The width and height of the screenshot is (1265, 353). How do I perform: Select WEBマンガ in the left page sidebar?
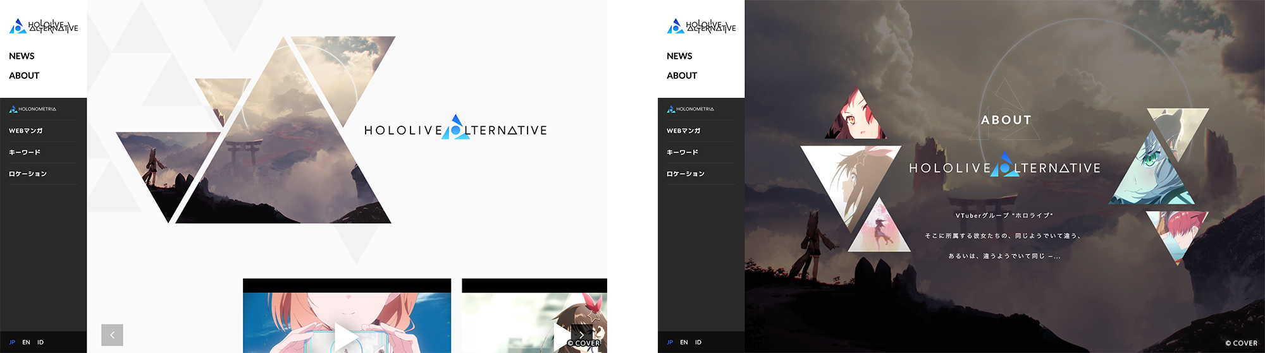coord(26,131)
